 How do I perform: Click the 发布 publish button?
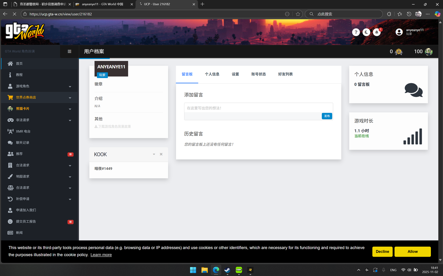(x=327, y=116)
